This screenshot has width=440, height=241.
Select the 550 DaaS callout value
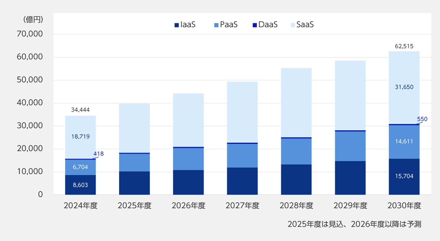(x=422, y=119)
